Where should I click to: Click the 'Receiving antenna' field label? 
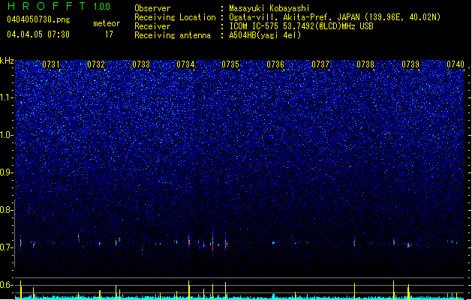173,35
